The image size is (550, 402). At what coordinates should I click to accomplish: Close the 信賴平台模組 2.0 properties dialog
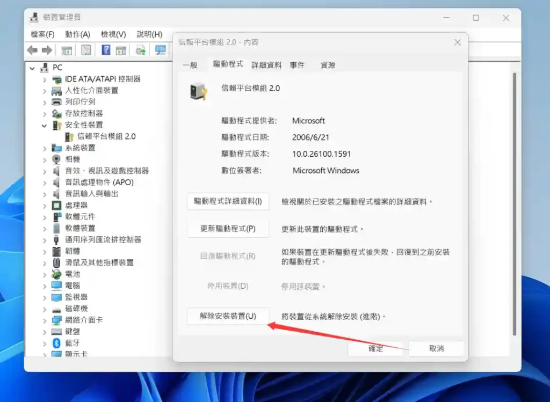point(458,42)
